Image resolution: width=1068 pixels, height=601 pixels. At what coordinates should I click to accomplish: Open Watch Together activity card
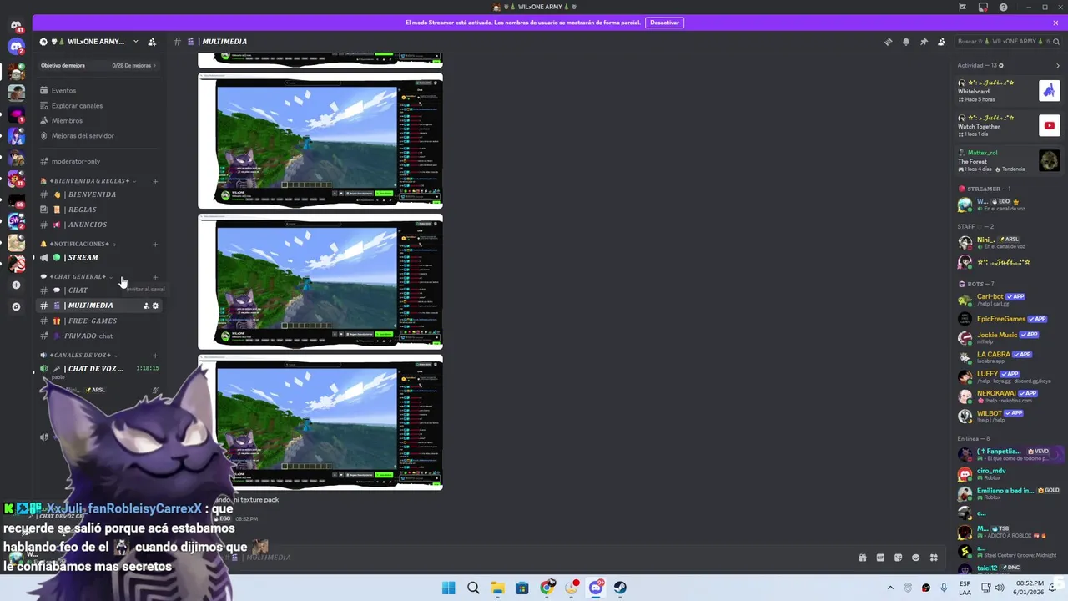[1009, 125]
